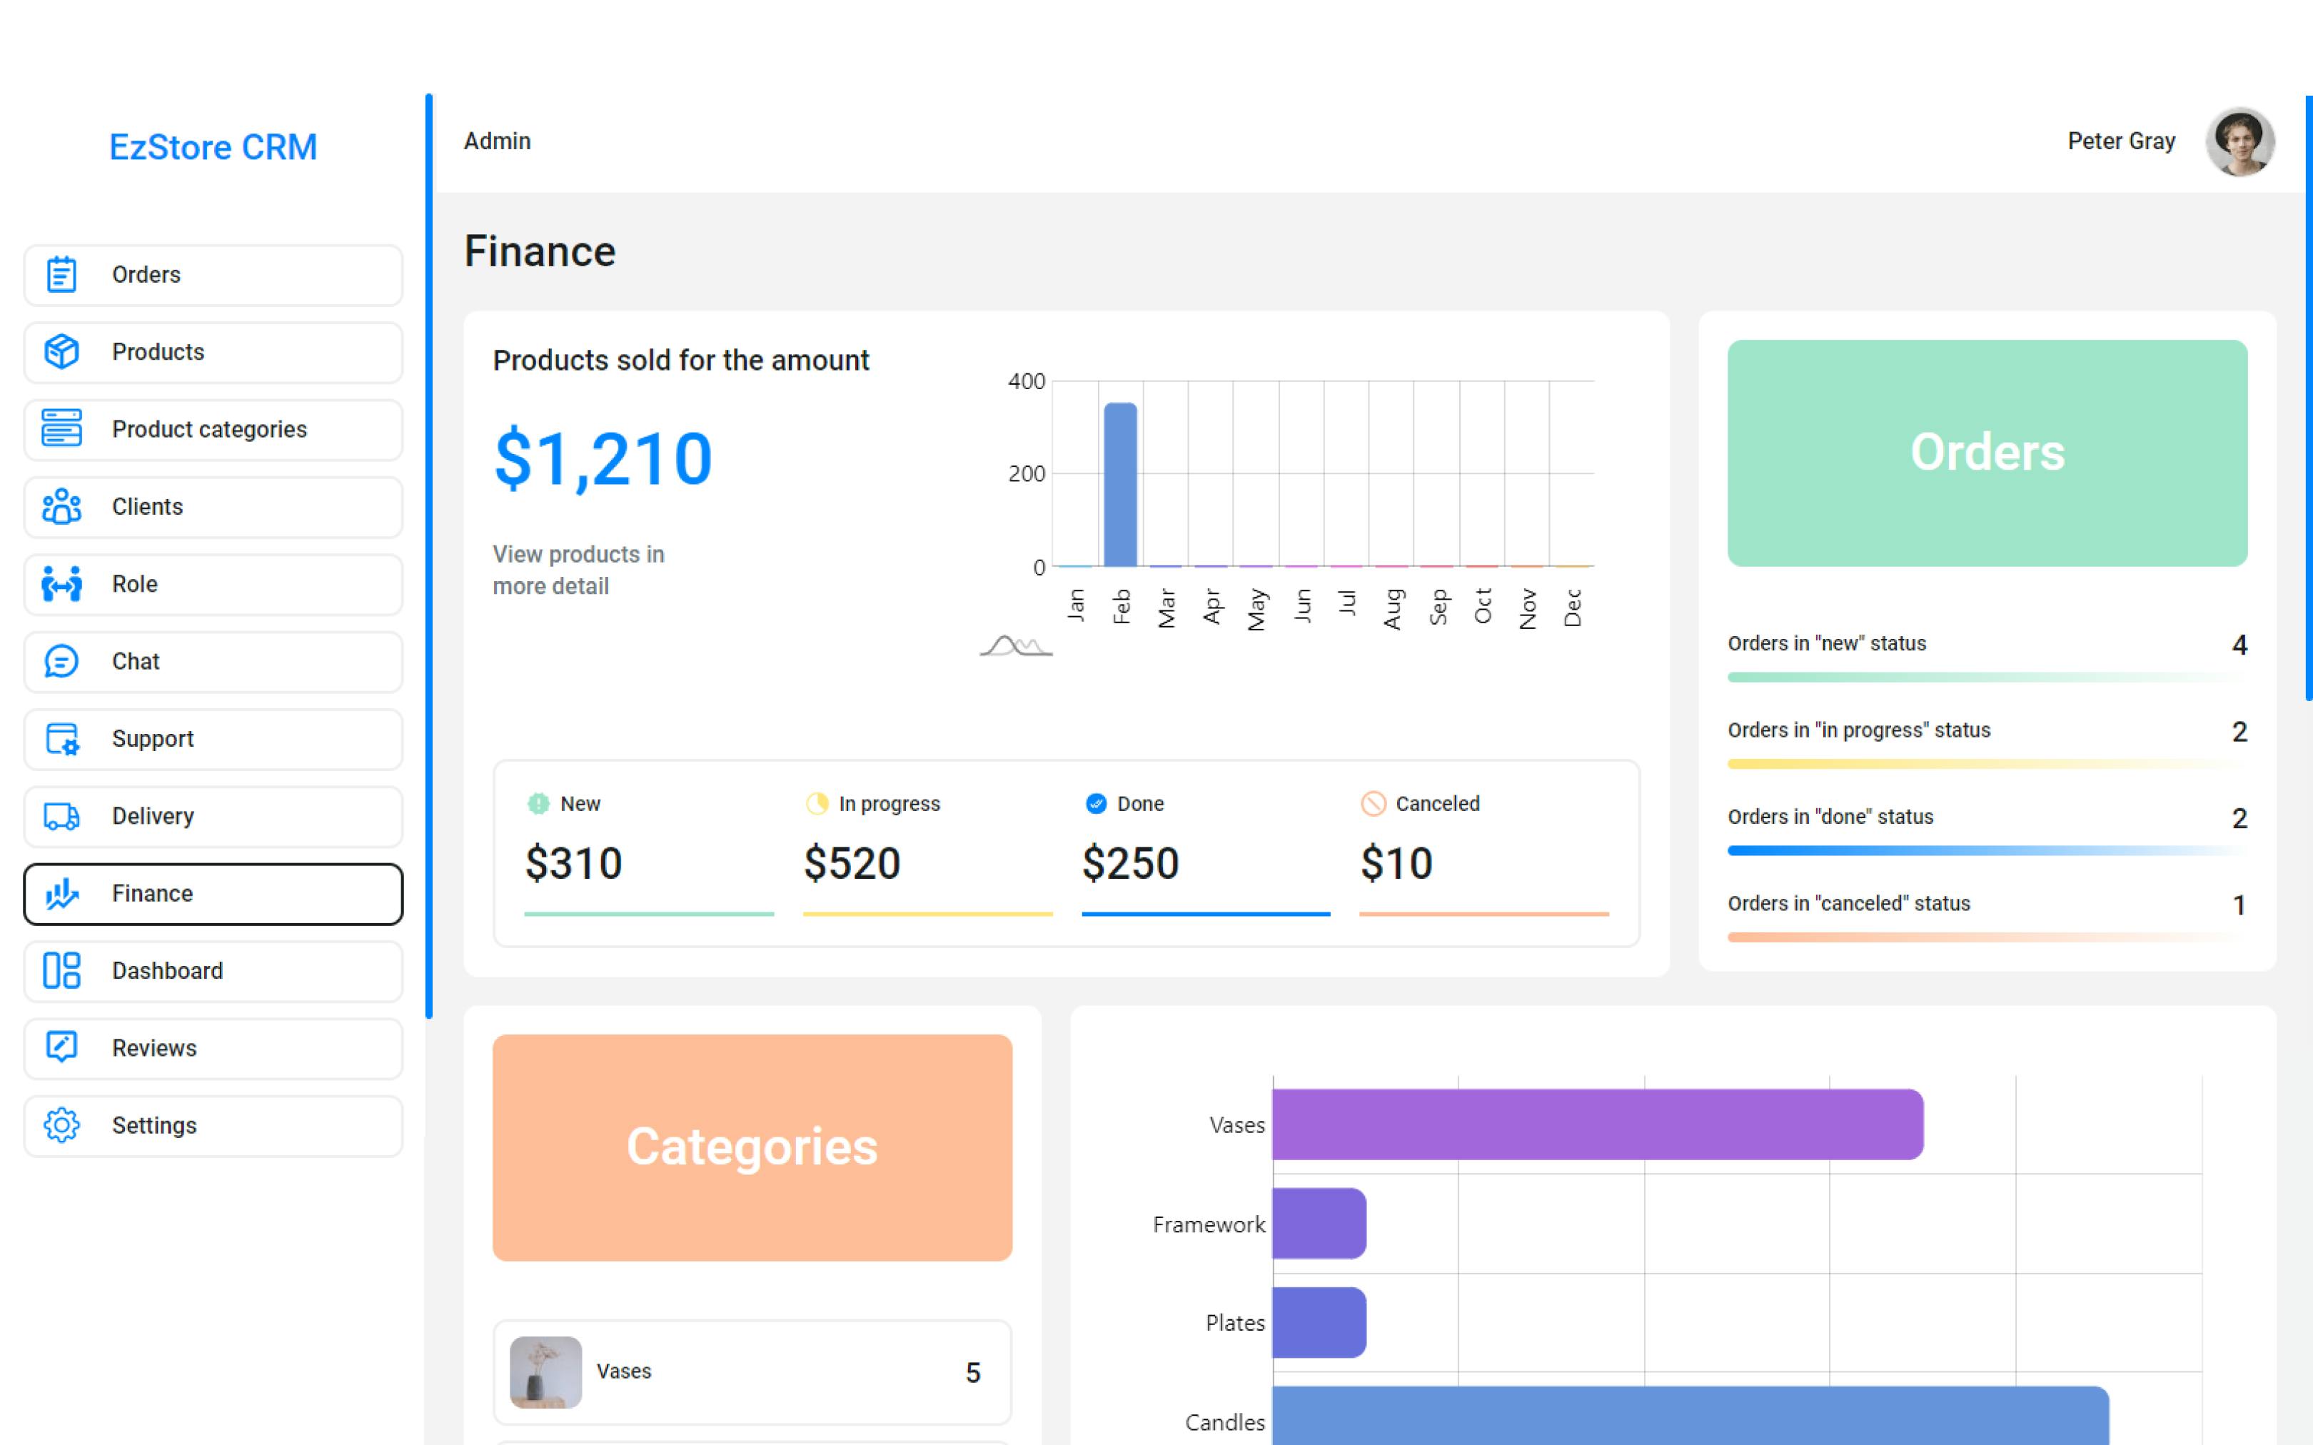Click the Clients group icon
This screenshot has width=2313, height=1445.
pyautogui.click(x=61, y=506)
